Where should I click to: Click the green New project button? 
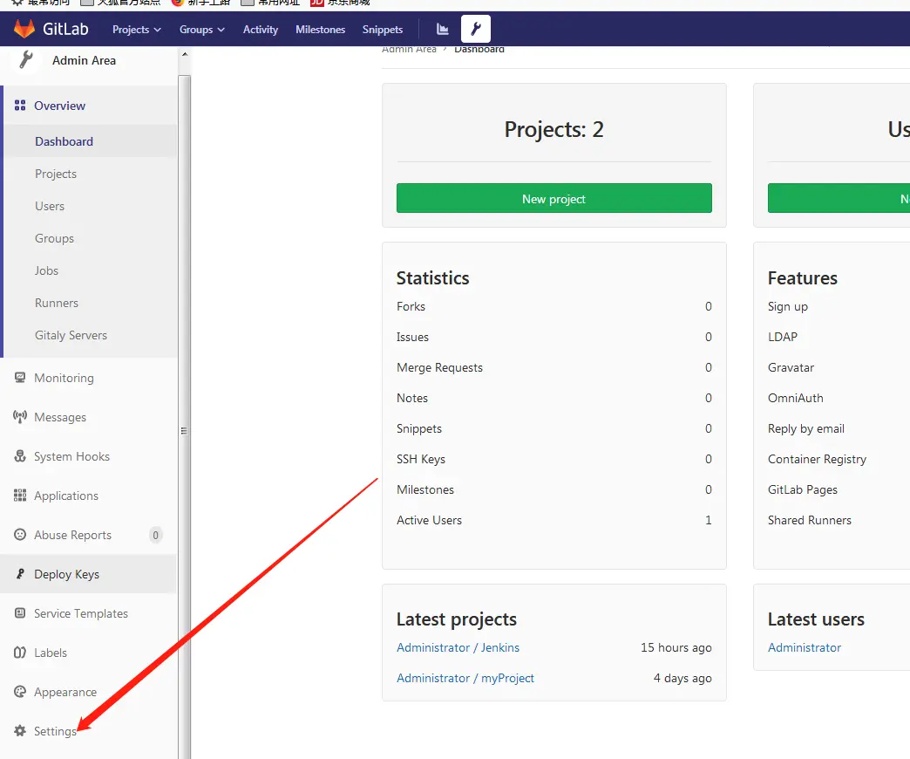[553, 199]
